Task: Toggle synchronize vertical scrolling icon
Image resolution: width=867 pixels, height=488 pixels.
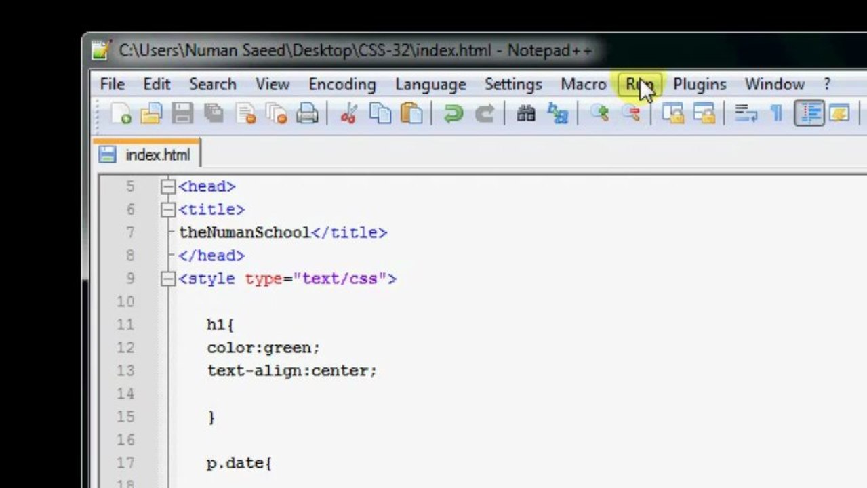Action: click(672, 113)
